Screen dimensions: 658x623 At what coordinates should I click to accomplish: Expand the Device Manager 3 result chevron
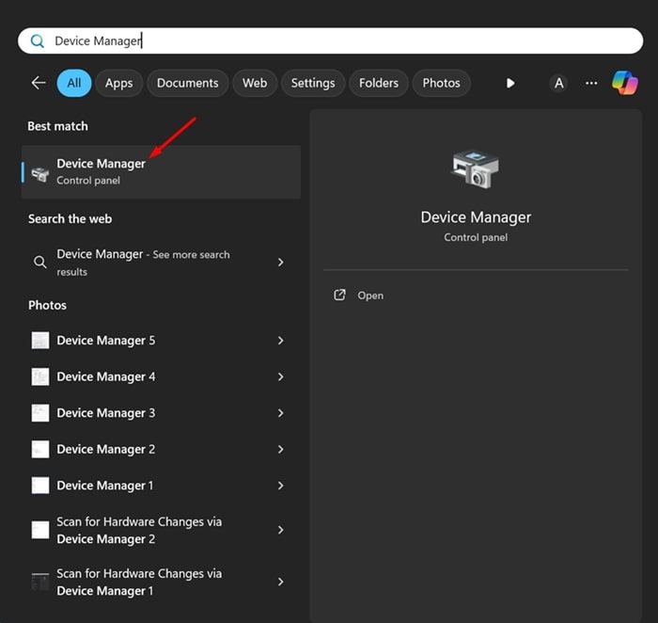coord(280,413)
